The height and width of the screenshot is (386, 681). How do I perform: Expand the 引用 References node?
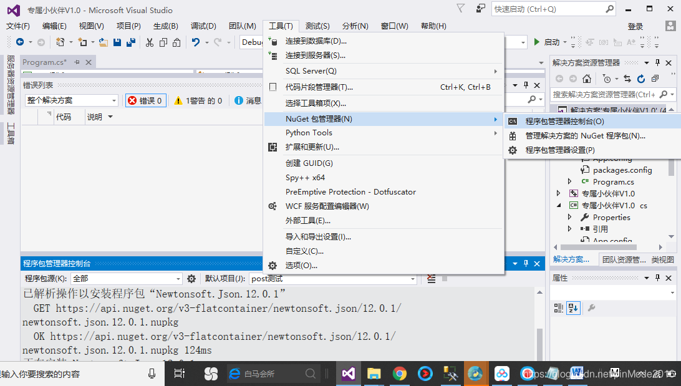569,228
